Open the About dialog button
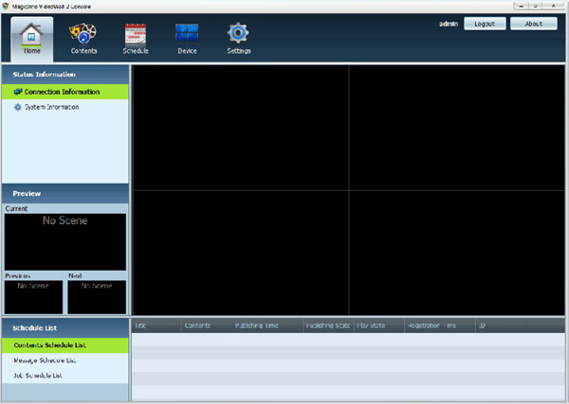569x404 pixels. 533,24
